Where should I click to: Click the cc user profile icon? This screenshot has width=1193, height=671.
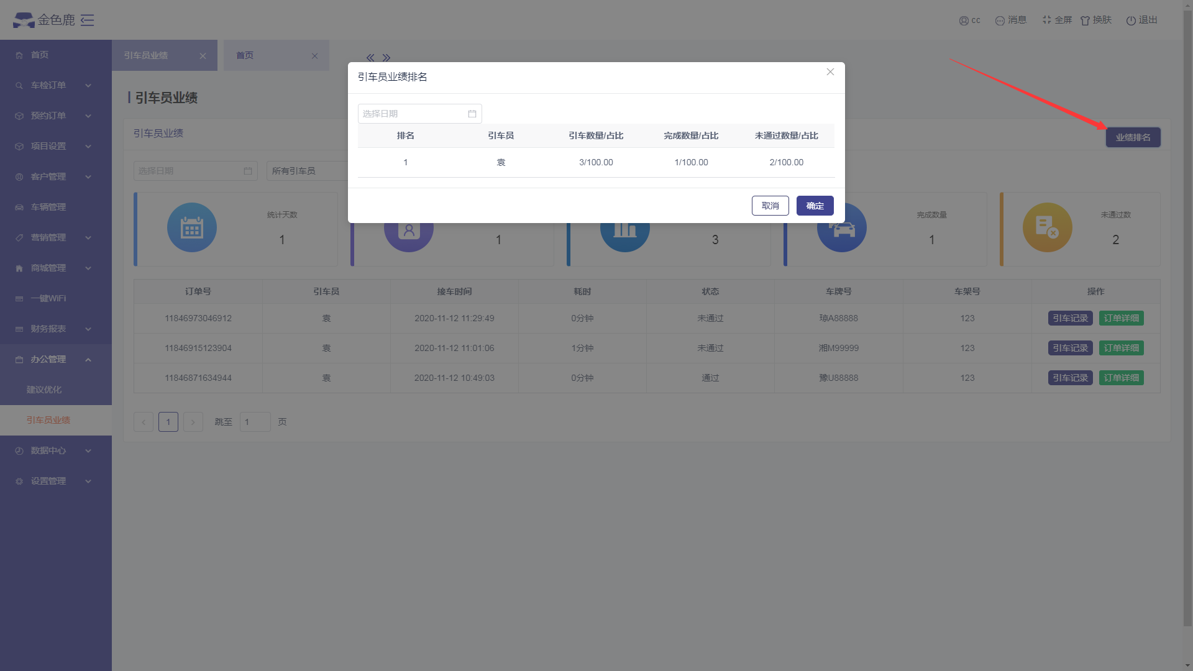(x=964, y=21)
